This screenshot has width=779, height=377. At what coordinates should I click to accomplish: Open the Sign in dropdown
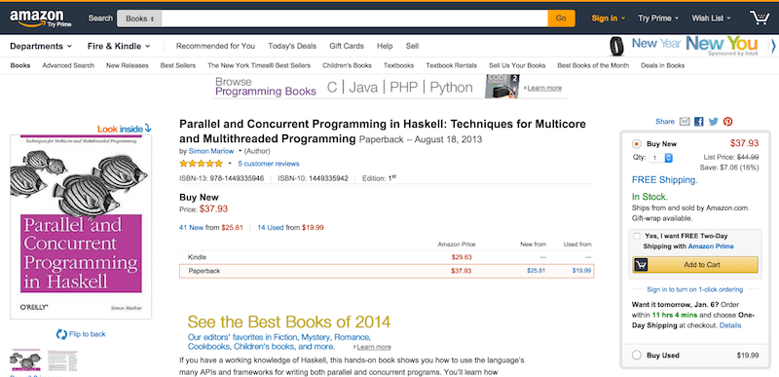(608, 19)
